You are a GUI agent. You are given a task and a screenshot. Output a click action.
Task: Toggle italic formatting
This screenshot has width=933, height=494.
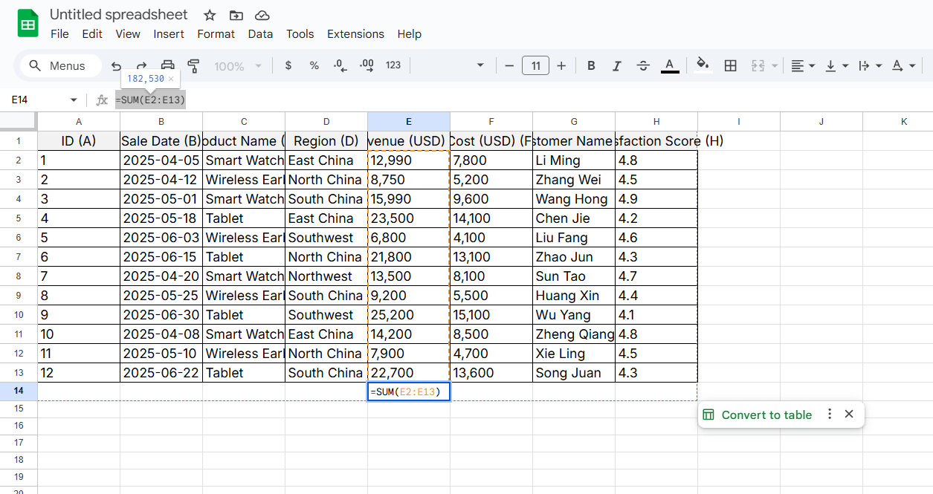[x=616, y=66]
